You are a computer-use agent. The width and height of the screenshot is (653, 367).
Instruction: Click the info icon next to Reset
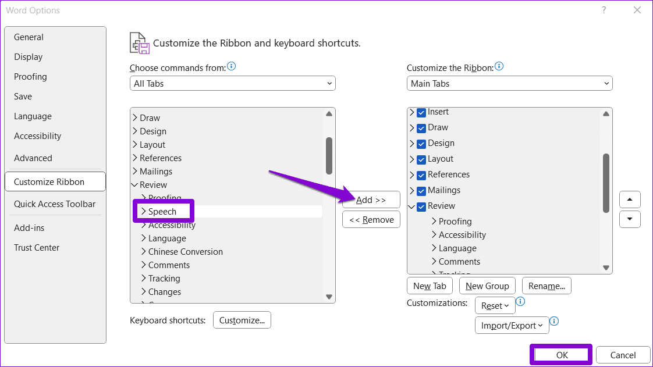point(520,301)
